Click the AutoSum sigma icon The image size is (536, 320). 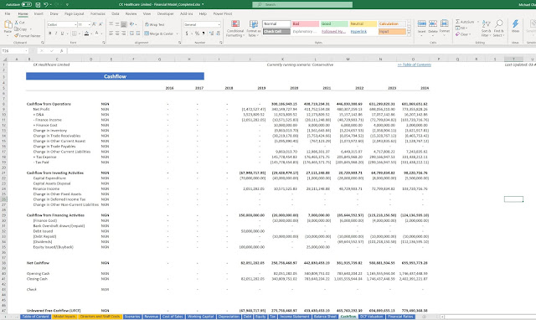click(x=458, y=22)
